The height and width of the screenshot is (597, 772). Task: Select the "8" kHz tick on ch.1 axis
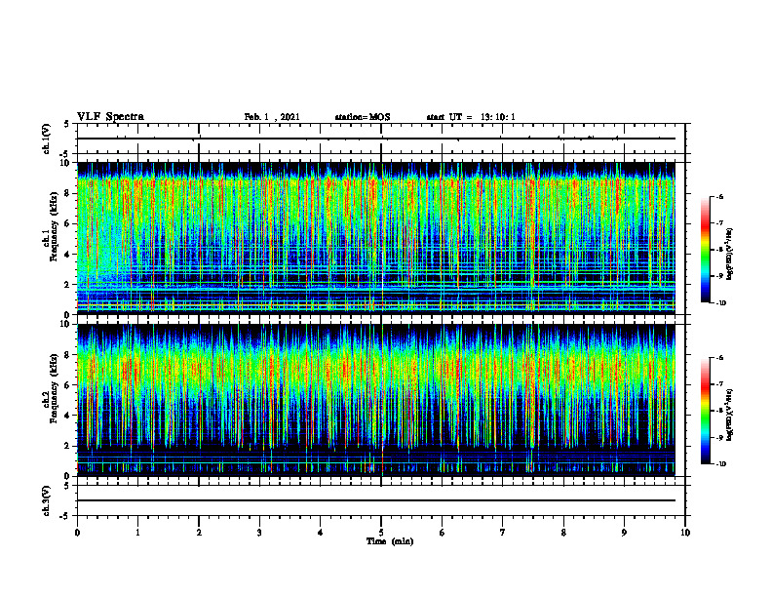pos(68,193)
